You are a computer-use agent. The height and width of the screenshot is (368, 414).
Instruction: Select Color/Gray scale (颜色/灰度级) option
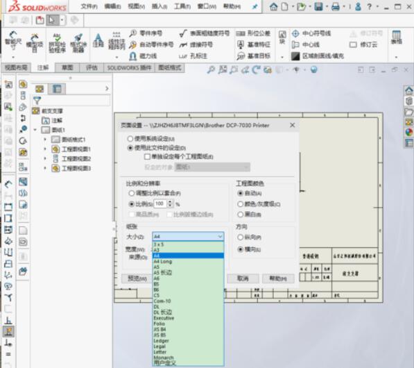click(240, 204)
